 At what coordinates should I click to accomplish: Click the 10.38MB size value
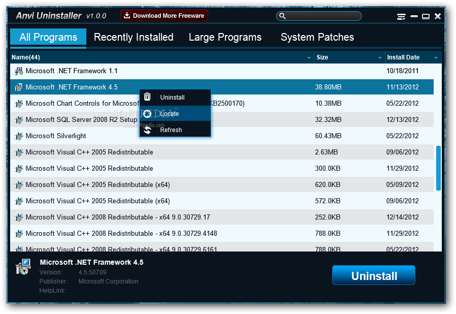[328, 103]
